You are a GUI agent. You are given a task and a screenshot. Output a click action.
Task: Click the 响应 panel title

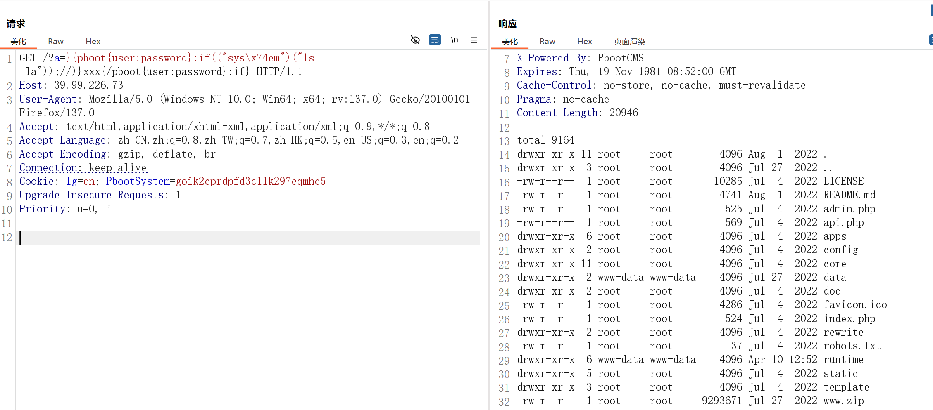click(x=507, y=24)
